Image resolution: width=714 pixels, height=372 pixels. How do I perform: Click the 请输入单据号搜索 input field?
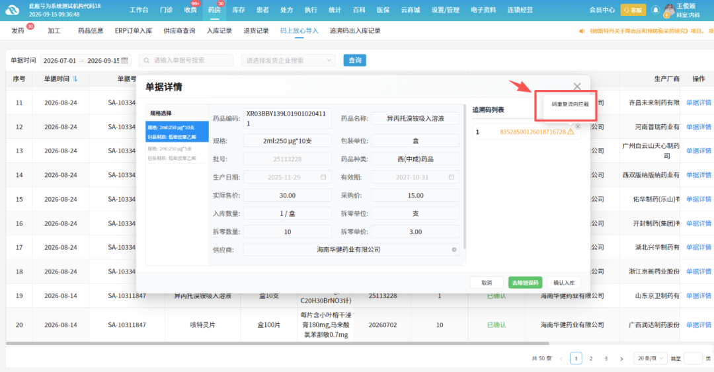coord(186,60)
